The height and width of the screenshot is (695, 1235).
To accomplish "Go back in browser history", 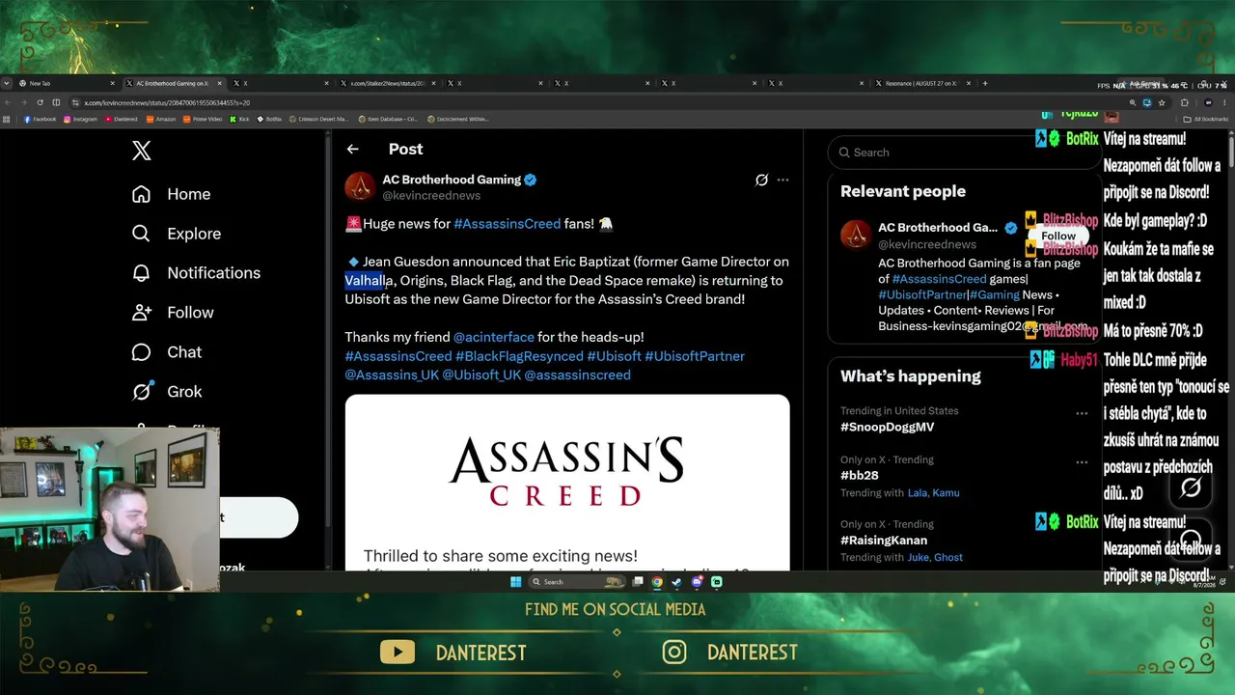I will coord(8,102).
